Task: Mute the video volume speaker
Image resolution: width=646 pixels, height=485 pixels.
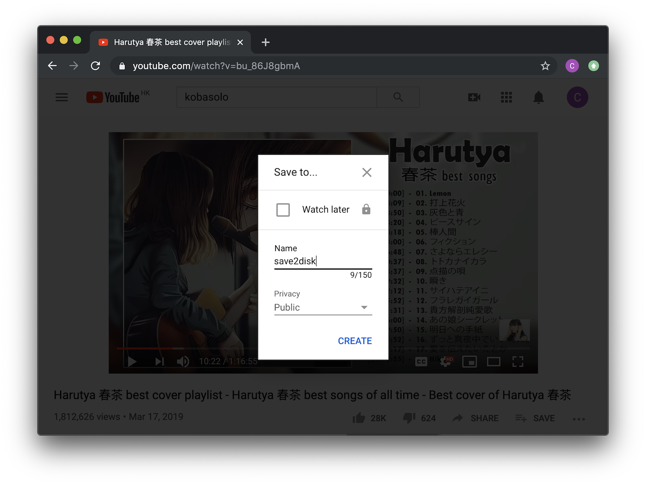Action: (183, 362)
